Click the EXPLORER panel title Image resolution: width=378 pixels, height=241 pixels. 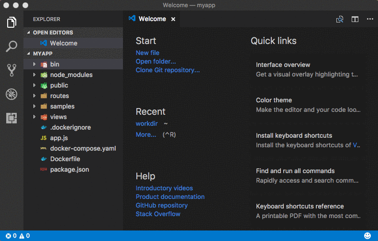(x=46, y=19)
